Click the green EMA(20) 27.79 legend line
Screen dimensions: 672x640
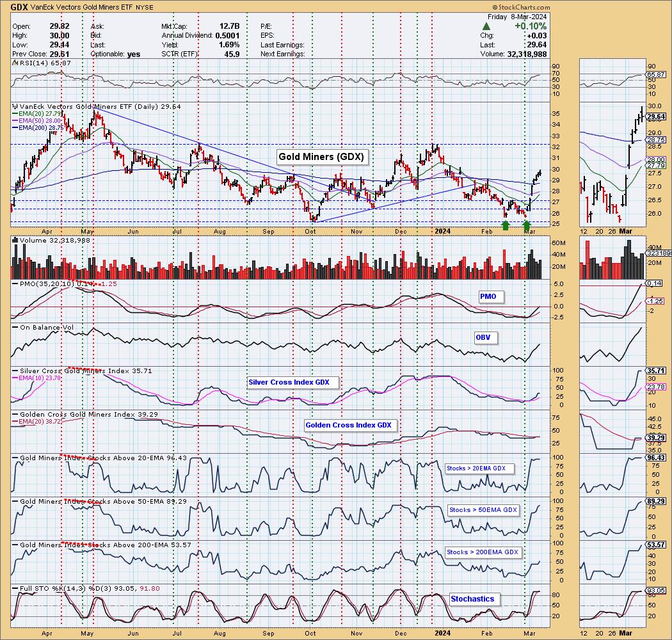point(36,113)
